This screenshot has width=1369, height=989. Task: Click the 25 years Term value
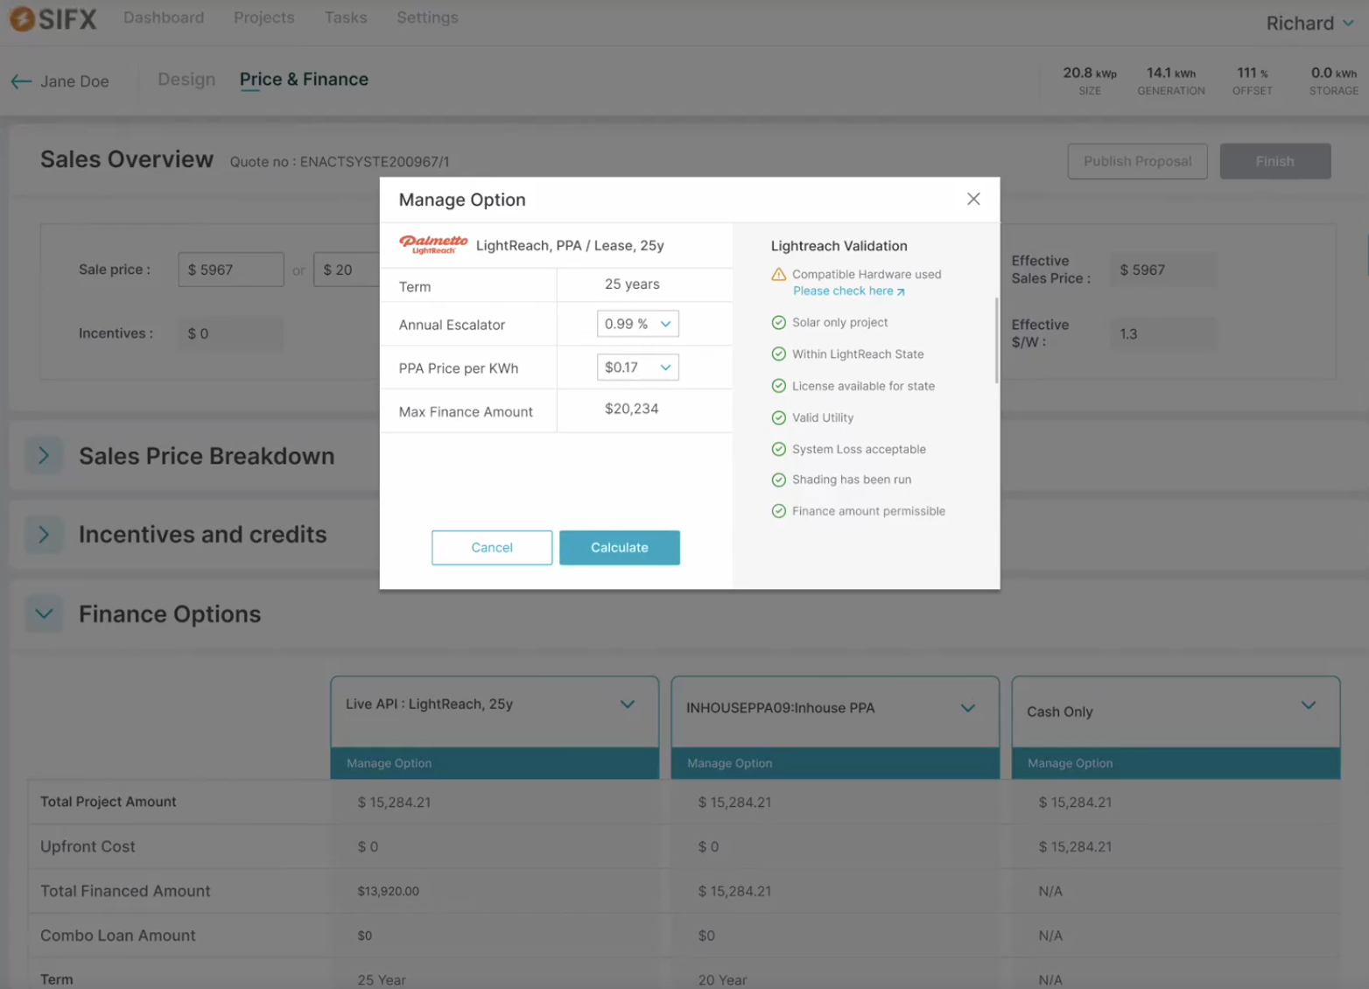tap(632, 284)
